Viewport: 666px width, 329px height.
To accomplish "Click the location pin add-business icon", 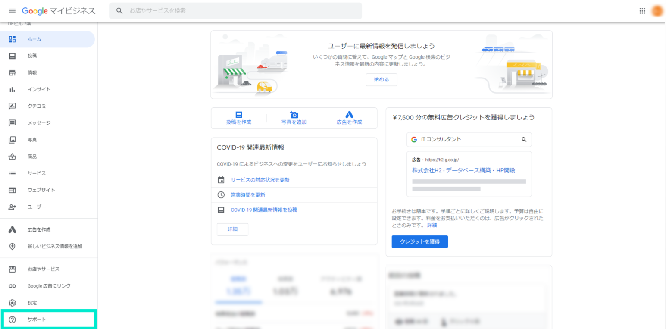I will (x=13, y=247).
